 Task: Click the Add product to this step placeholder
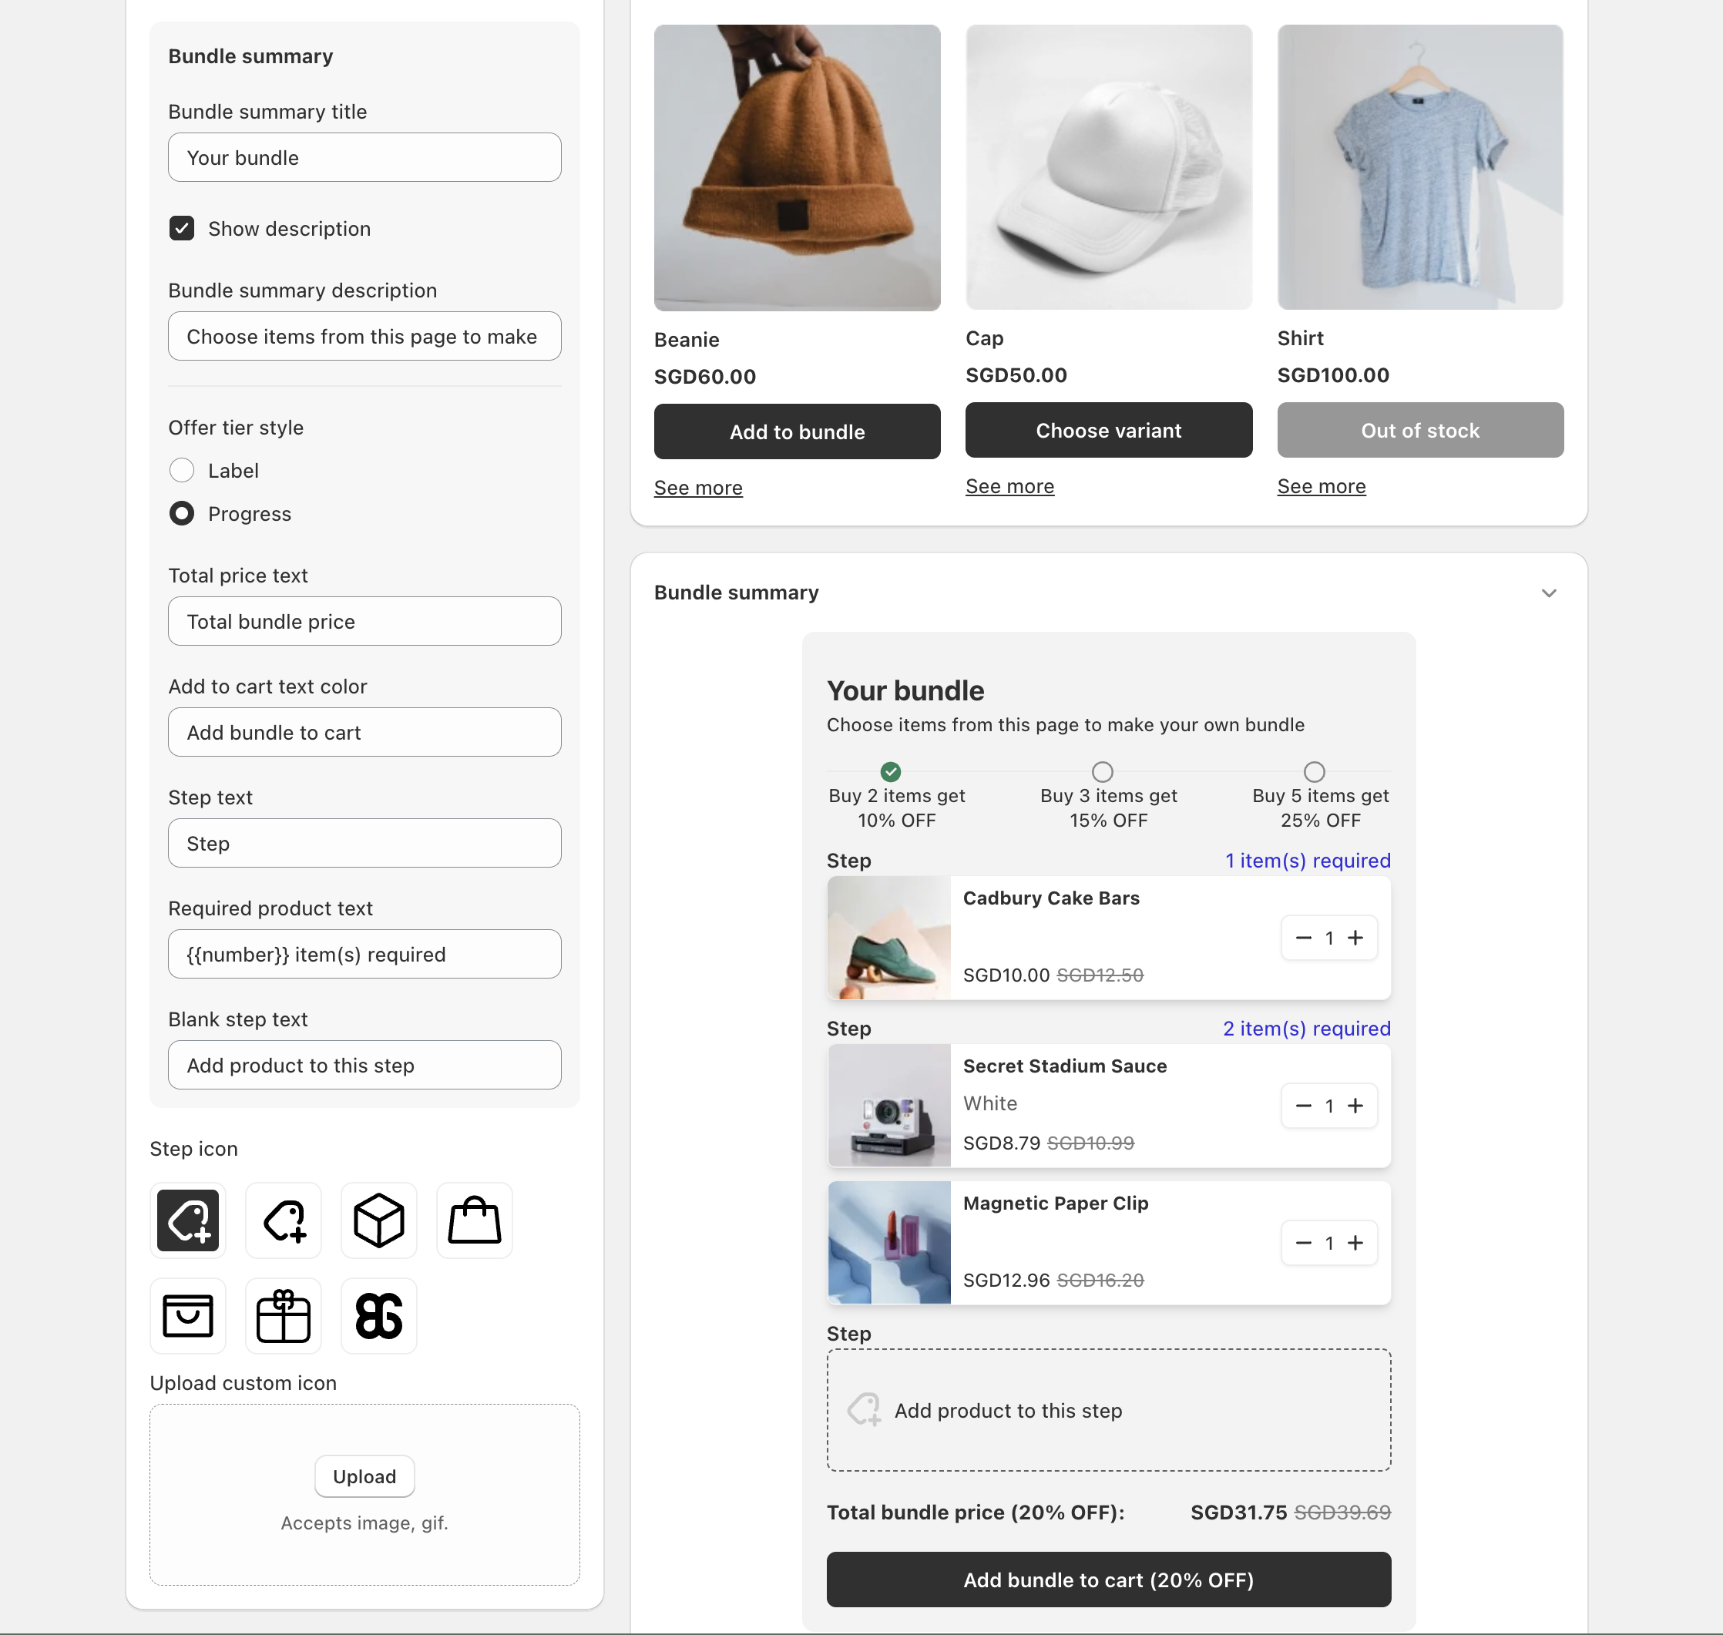coord(1108,1410)
